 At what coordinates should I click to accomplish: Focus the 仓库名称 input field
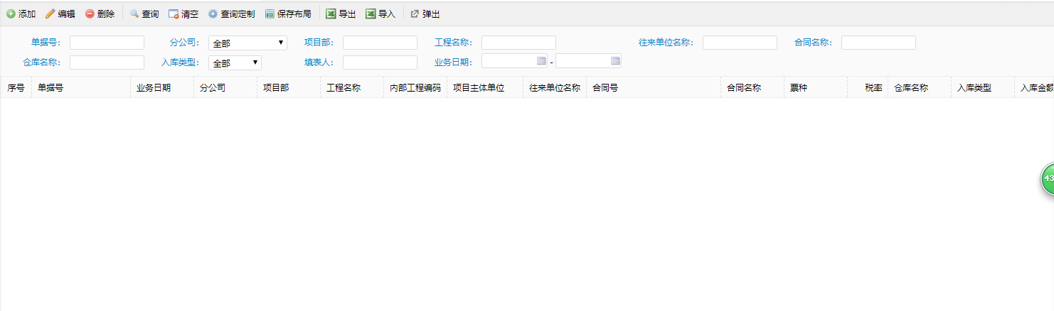click(x=107, y=62)
